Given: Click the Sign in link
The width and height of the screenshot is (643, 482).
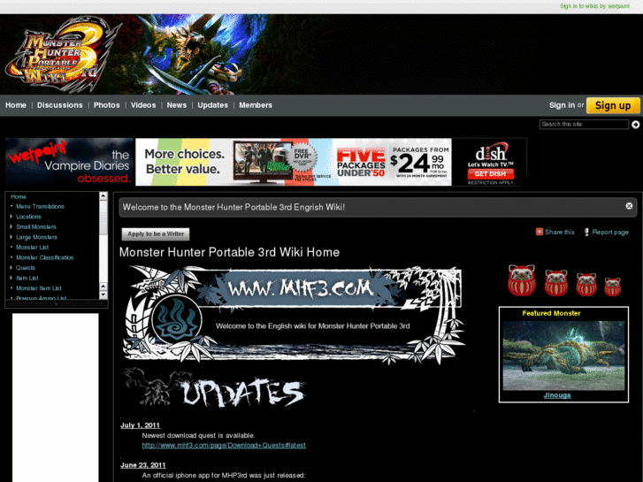Looking at the screenshot, I should click(562, 105).
